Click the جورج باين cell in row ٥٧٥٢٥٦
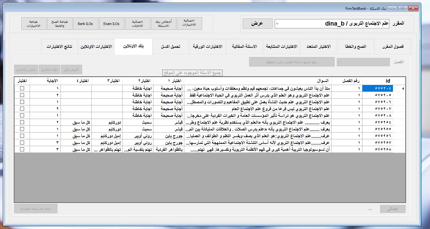Screen dimensions: 430x229 (x=169, y=136)
